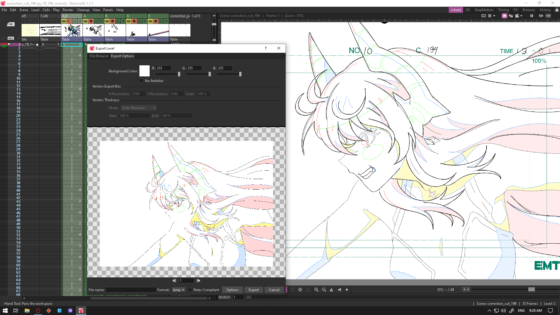Click the File name input field

point(131,290)
